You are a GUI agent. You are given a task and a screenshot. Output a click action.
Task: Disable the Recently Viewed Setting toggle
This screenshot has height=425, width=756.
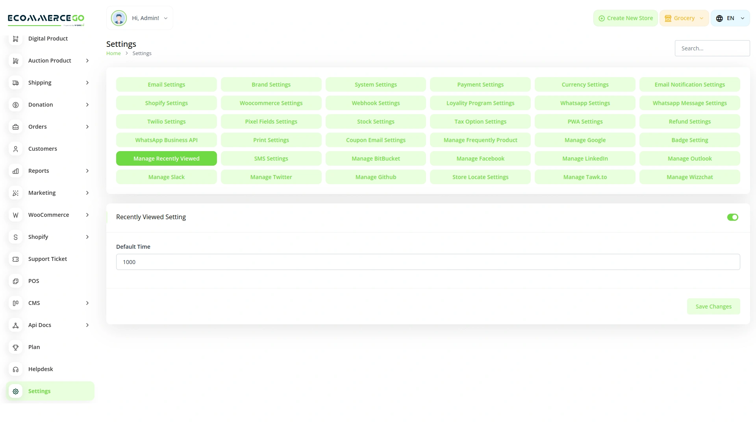click(x=732, y=217)
